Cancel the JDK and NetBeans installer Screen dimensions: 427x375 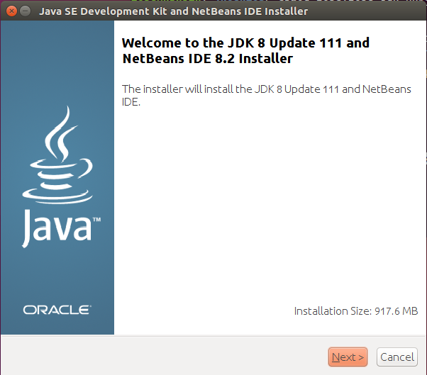(x=397, y=357)
